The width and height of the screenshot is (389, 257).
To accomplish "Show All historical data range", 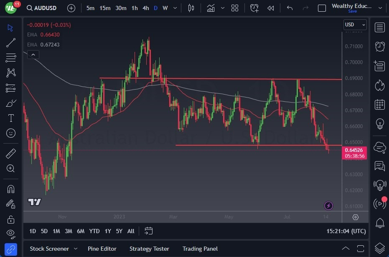I will 131,231.
